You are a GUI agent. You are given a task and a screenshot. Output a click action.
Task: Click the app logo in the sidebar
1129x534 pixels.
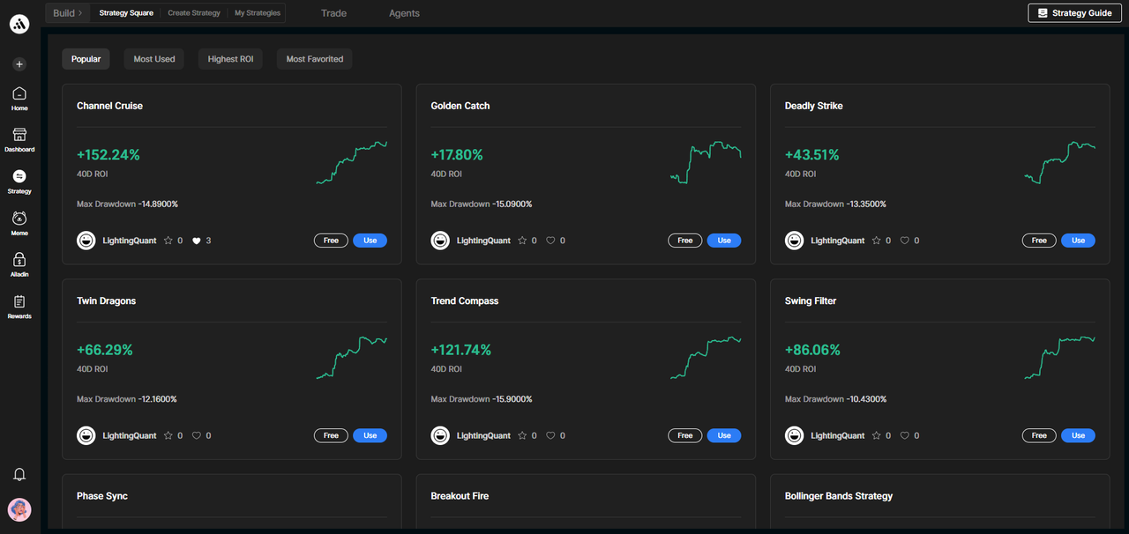(x=19, y=24)
